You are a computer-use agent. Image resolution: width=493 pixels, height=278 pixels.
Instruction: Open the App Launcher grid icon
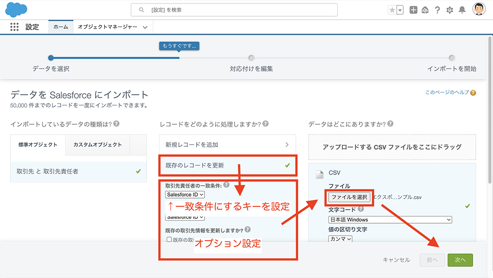click(14, 27)
